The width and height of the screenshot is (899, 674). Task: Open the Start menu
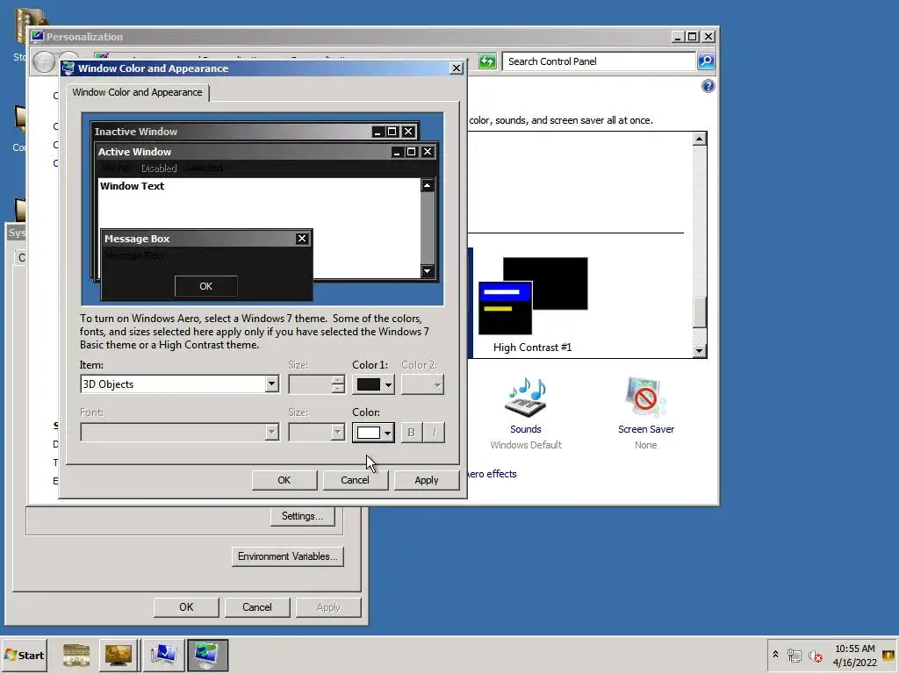point(24,655)
